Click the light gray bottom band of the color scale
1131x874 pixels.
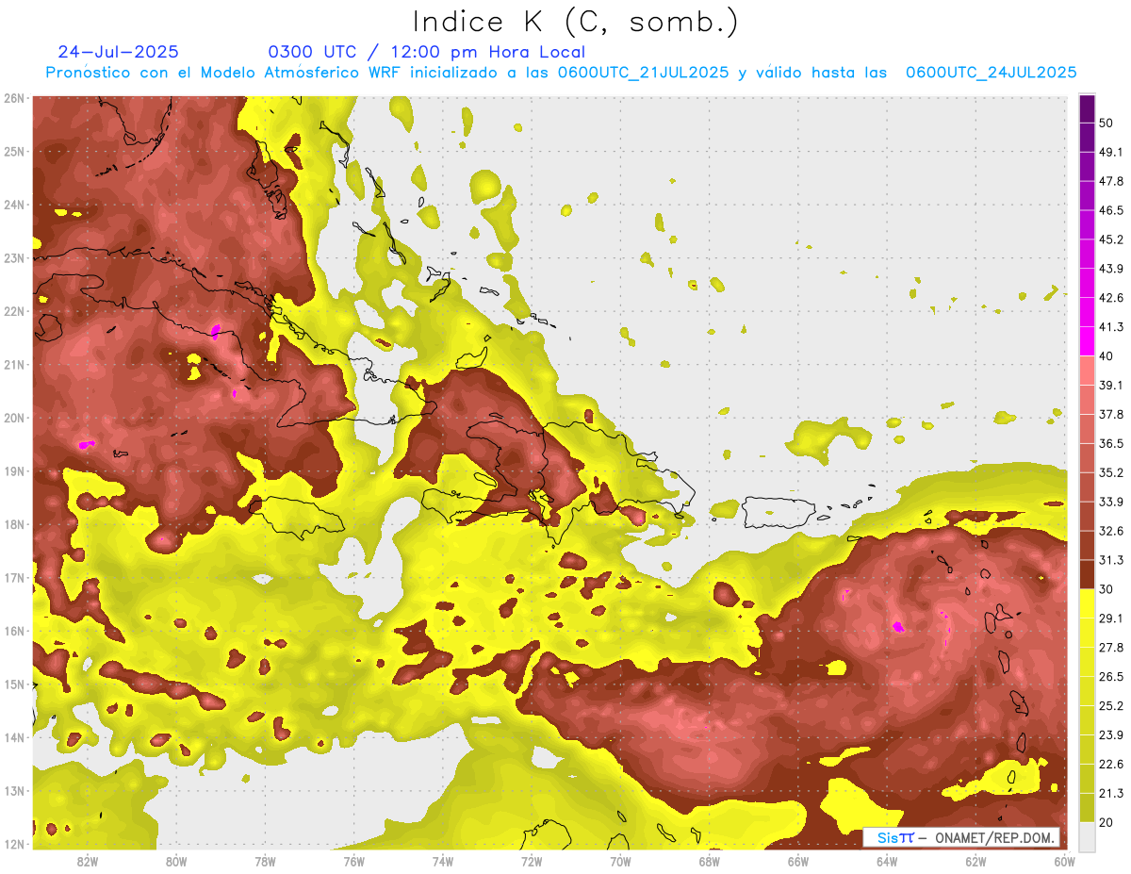click(1087, 836)
